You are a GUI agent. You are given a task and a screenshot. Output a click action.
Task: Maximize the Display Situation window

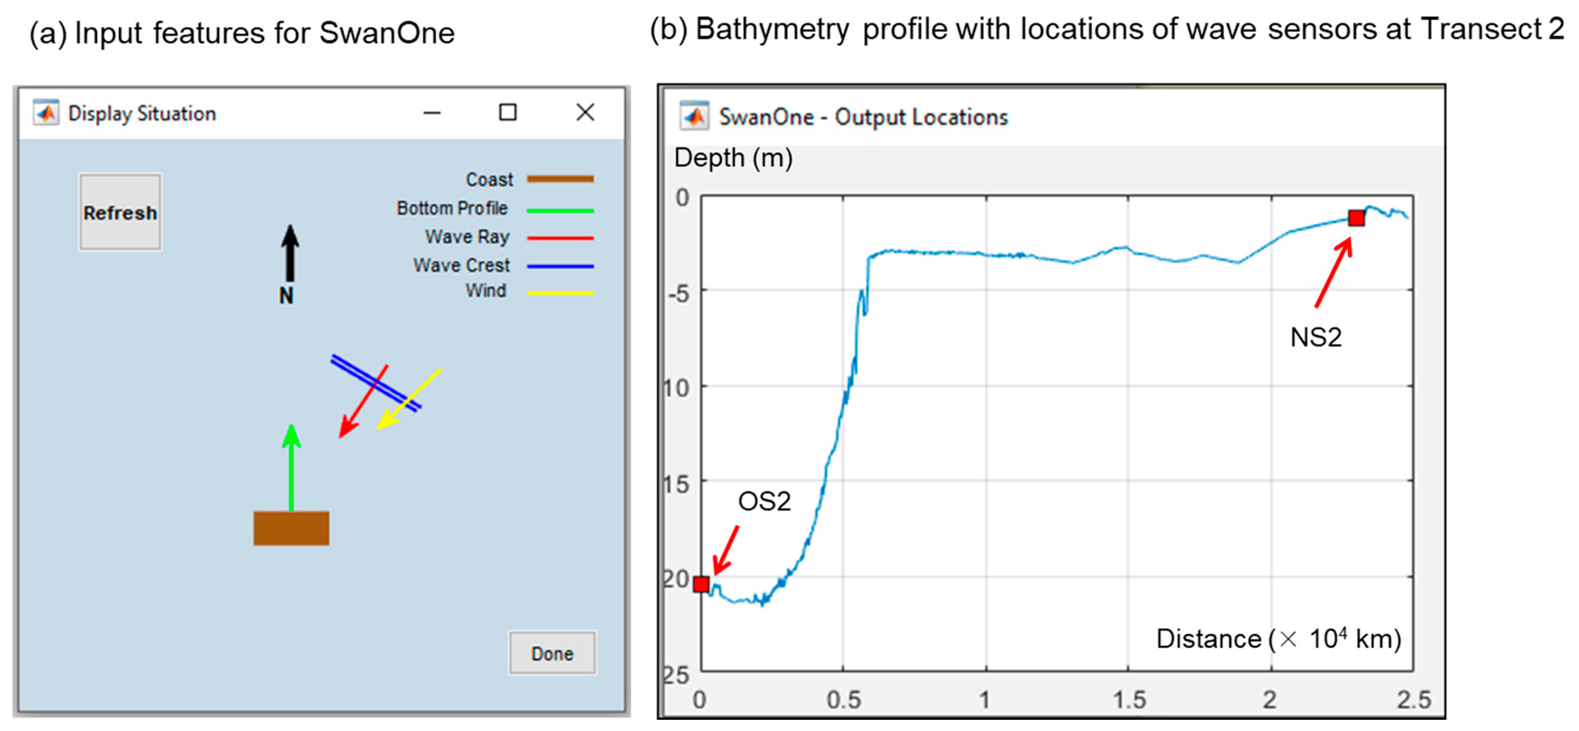(508, 112)
